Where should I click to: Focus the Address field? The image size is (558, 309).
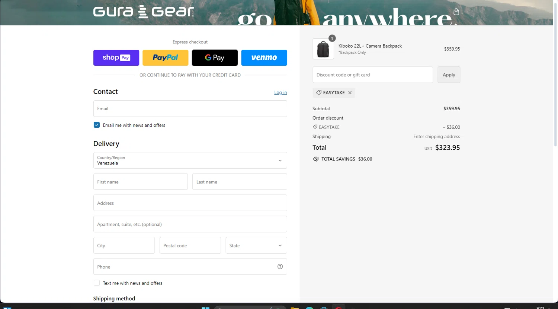pyautogui.click(x=190, y=203)
